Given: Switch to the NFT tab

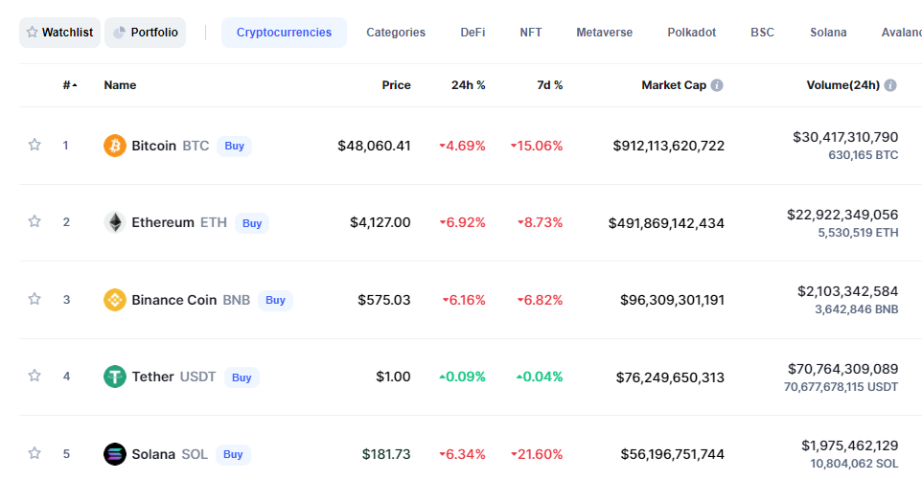Looking at the screenshot, I should 531,33.
